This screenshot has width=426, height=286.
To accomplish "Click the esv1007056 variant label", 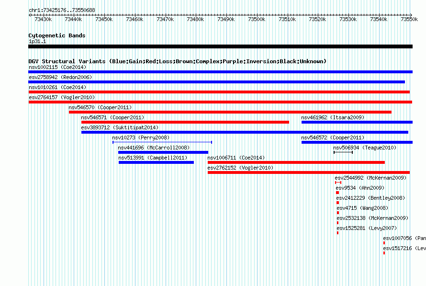I will pyautogui.click(x=404, y=238).
